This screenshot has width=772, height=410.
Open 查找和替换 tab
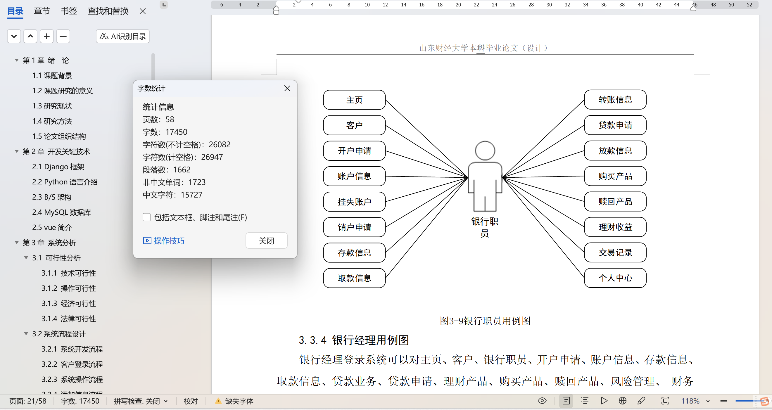[x=108, y=11]
